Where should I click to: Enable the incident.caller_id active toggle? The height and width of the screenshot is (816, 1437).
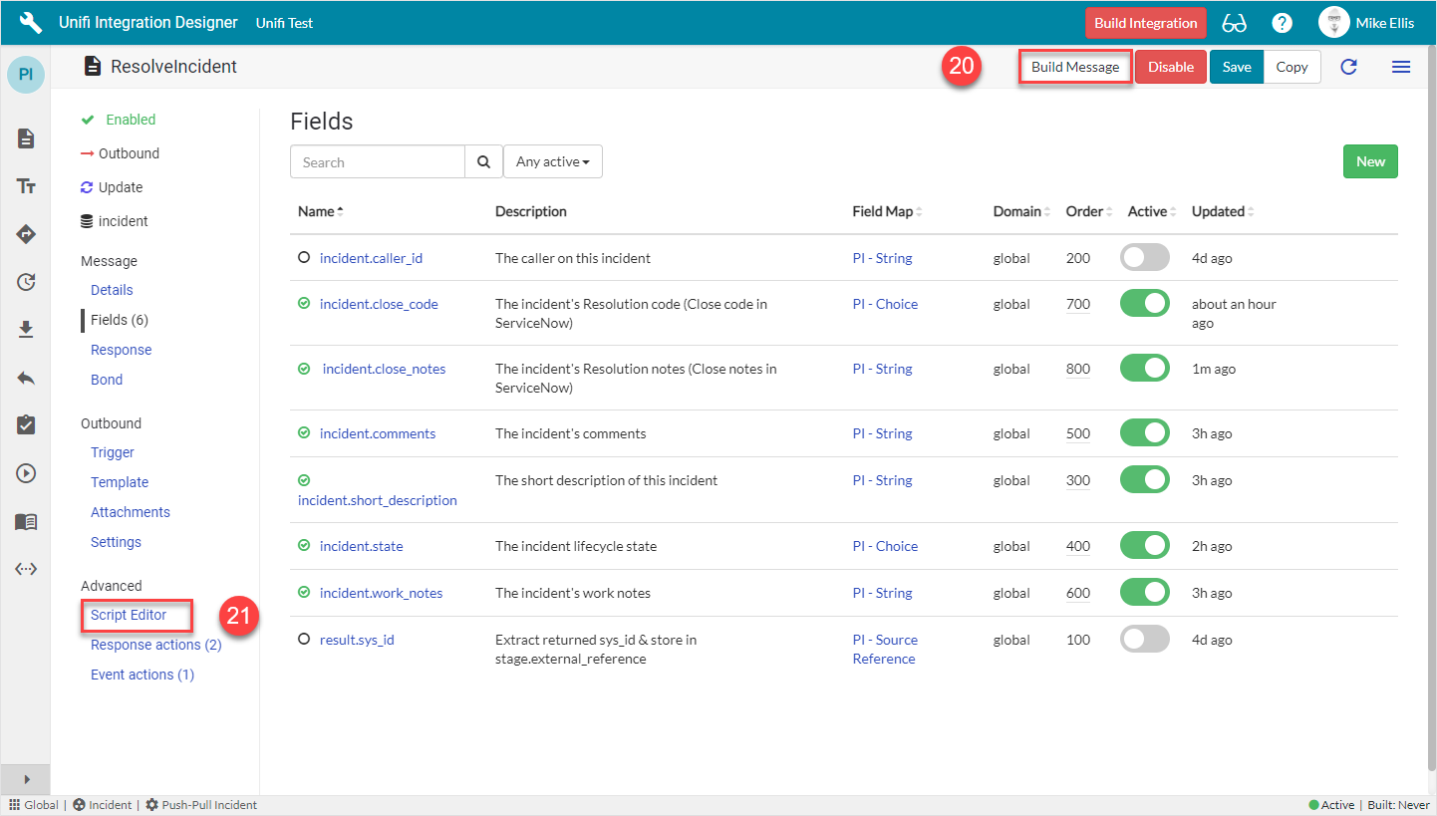[x=1144, y=258]
